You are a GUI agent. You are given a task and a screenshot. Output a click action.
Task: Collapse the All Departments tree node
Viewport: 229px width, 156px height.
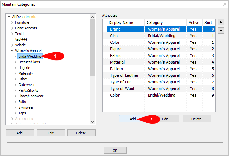tap(9, 17)
